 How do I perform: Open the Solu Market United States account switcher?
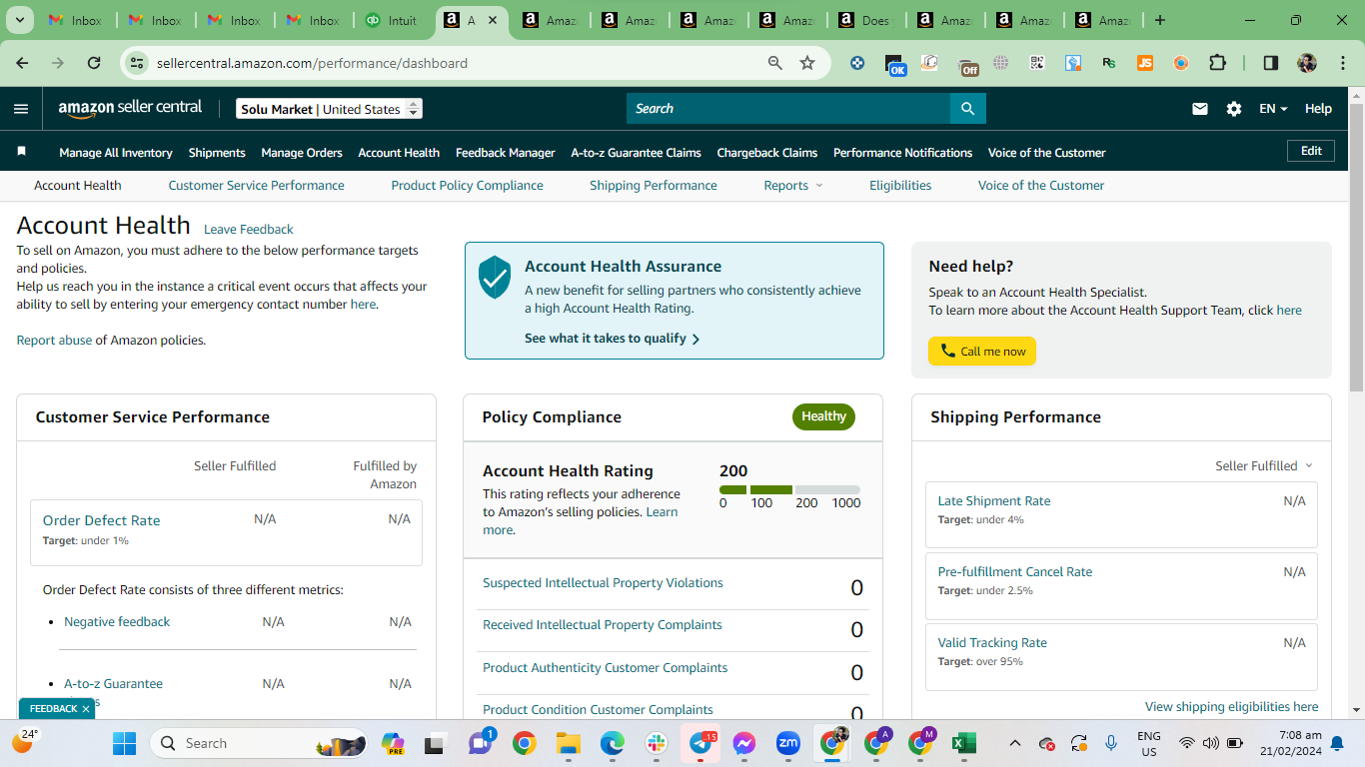(330, 109)
